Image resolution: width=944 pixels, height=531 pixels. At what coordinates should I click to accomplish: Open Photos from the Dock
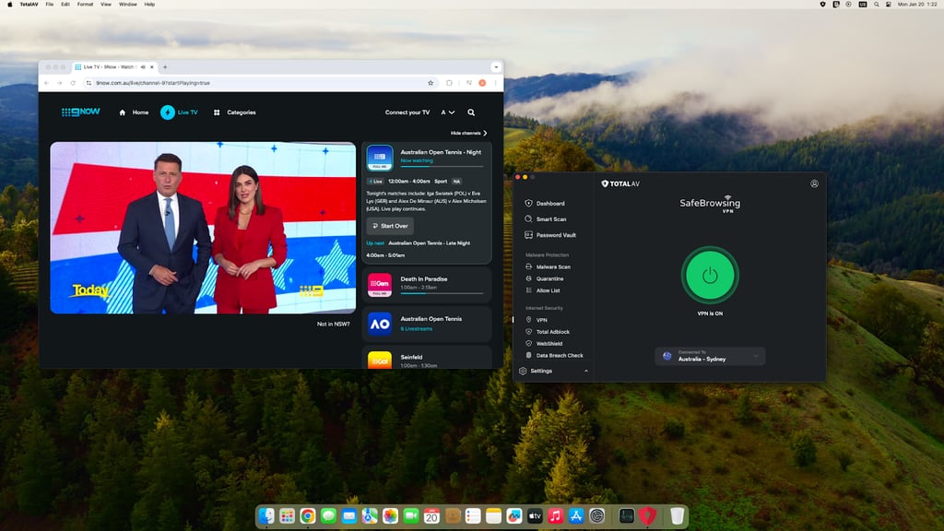click(390, 516)
